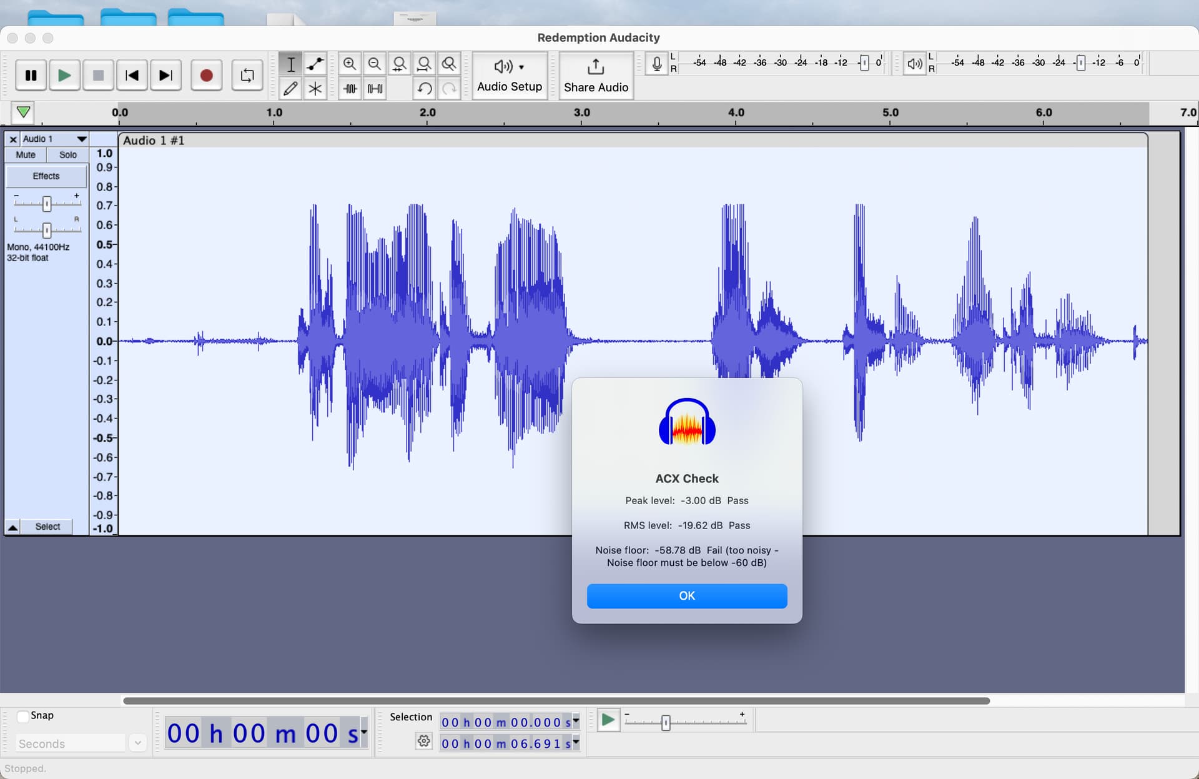This screenshot has height=779, width=1199.
Task: Adjust the track gain slider
Action: pos(47,204)
